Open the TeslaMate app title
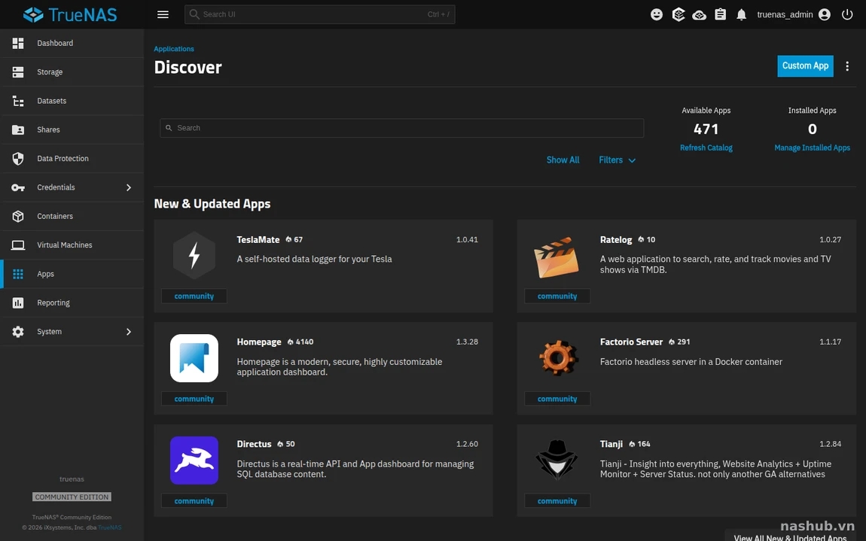This screenshot has width=866, height=541. (x=258, y=239)
